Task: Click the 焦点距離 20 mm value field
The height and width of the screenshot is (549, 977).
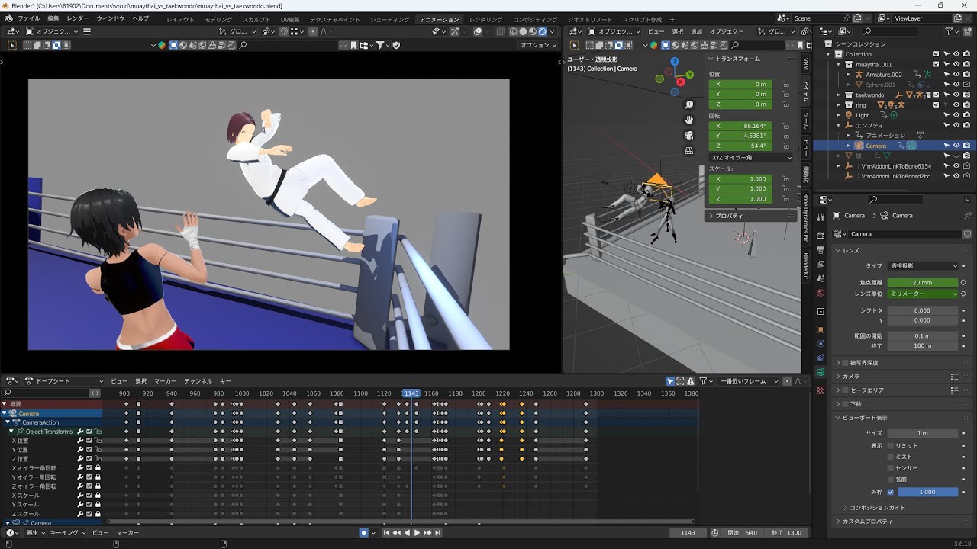Action: [923, 283]
